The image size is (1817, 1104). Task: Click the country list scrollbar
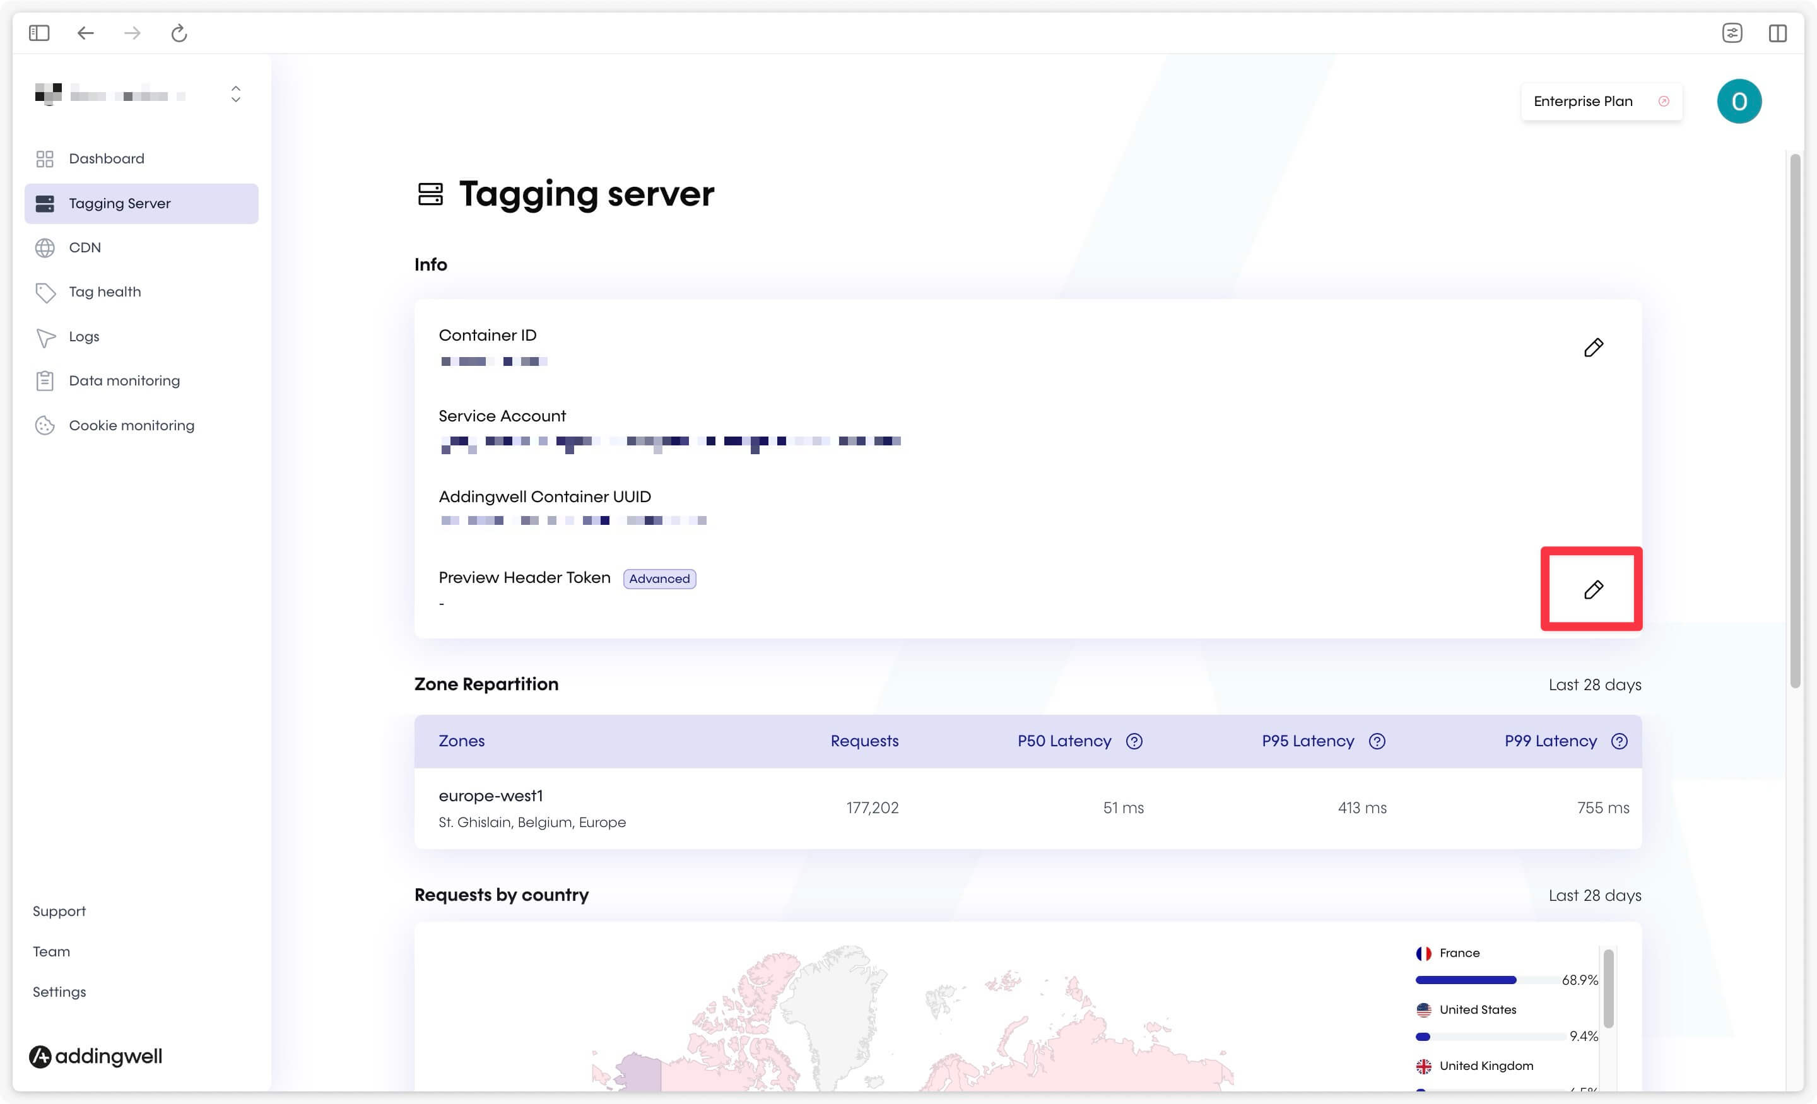[x=1608, y=988]
